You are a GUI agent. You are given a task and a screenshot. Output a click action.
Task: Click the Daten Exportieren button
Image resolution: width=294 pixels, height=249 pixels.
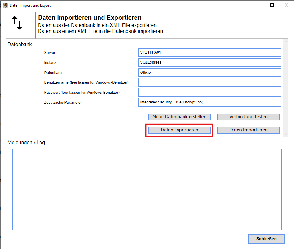coord(179,130)
